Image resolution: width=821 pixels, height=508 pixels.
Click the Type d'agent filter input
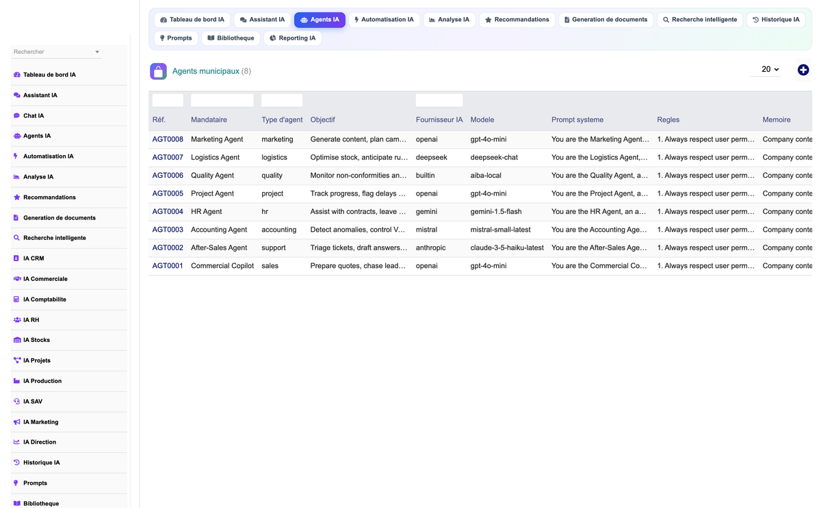(x=282, y=101)
